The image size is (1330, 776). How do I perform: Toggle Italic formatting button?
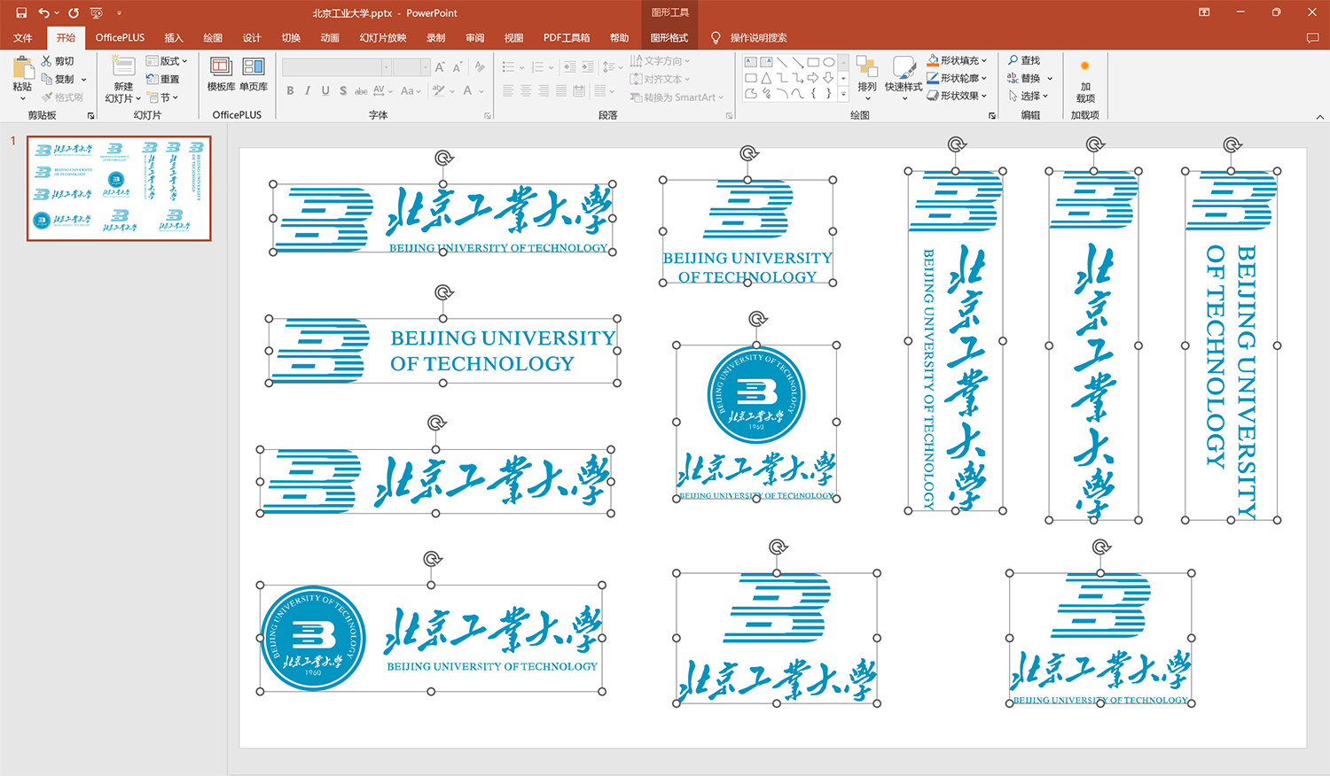pyautogui.click(x=308, y=90)
